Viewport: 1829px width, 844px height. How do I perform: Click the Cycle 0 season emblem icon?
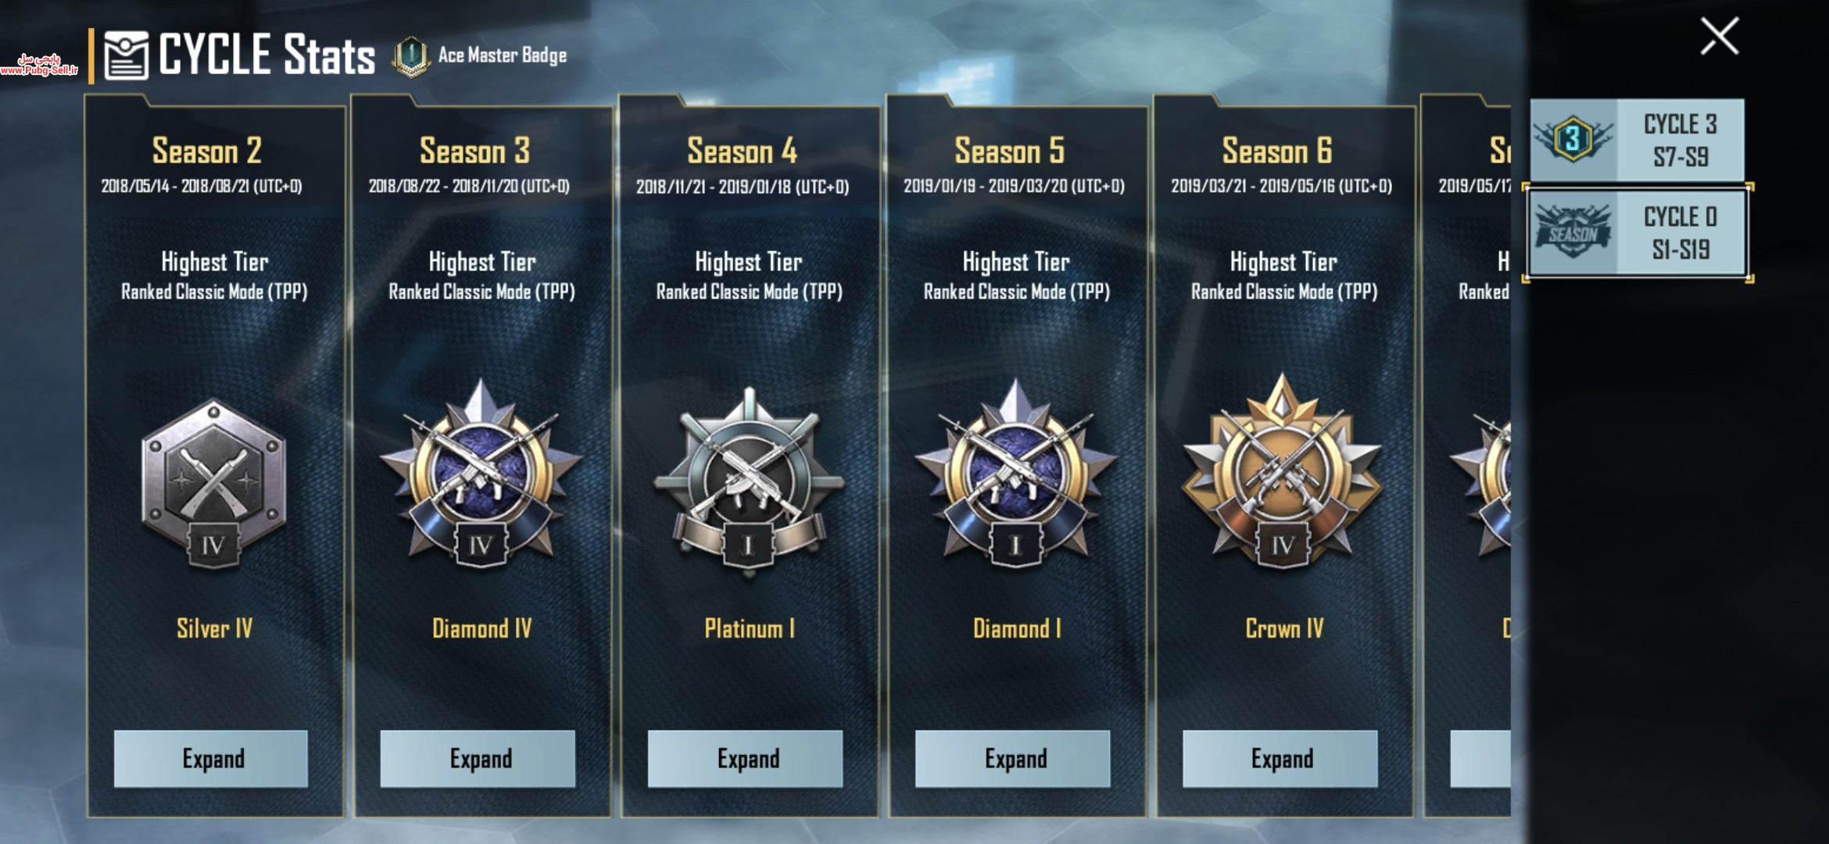tap(1573, 232)
